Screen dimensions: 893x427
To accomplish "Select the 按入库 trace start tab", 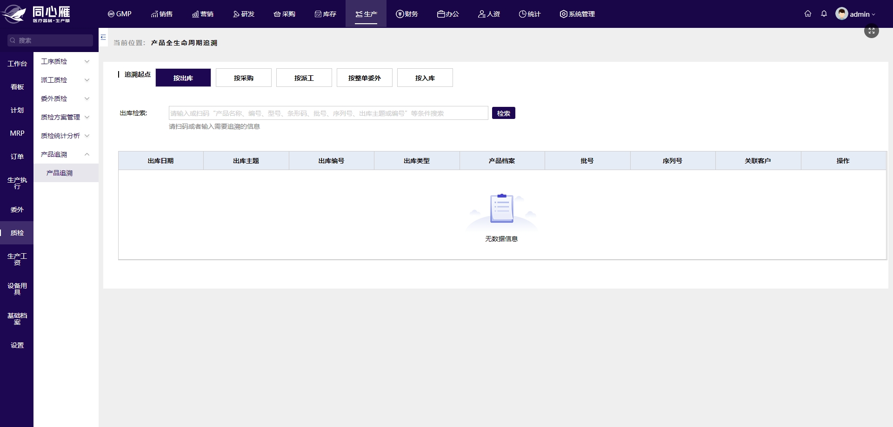I will 425,78.
